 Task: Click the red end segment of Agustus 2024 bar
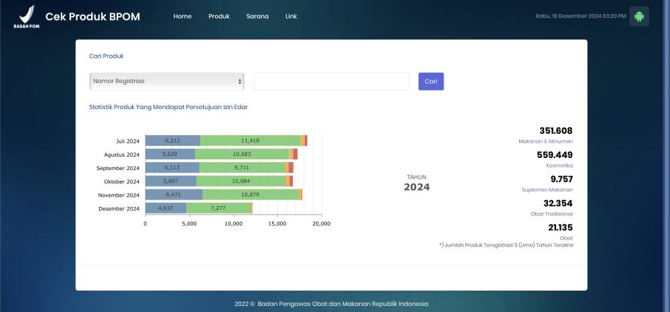click(x=295, y=154)
